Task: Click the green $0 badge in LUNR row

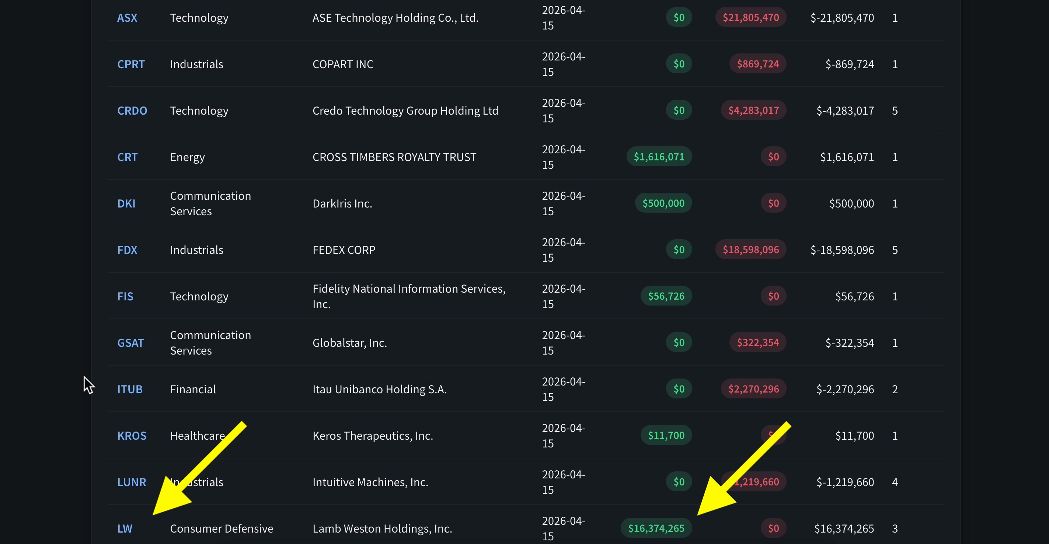Action: 679,481
